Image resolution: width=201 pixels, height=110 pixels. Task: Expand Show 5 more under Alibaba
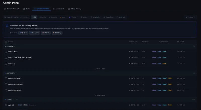[100, 69]
